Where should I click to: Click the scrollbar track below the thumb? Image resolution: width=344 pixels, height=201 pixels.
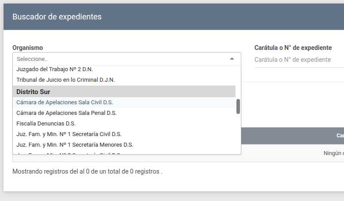pos(238,133)
